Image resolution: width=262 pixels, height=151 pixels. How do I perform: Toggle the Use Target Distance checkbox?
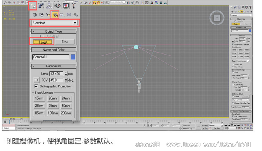(x=233, y=116)
